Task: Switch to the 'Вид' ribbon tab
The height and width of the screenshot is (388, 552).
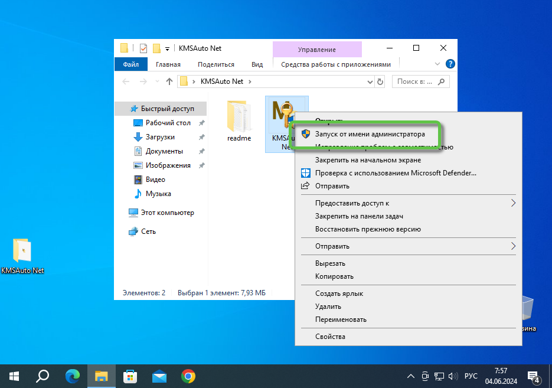Action: [257, 64]
